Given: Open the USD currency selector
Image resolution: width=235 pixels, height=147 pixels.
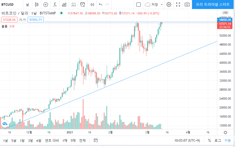Looking at the screenshot, I should (x=225, y=13).
